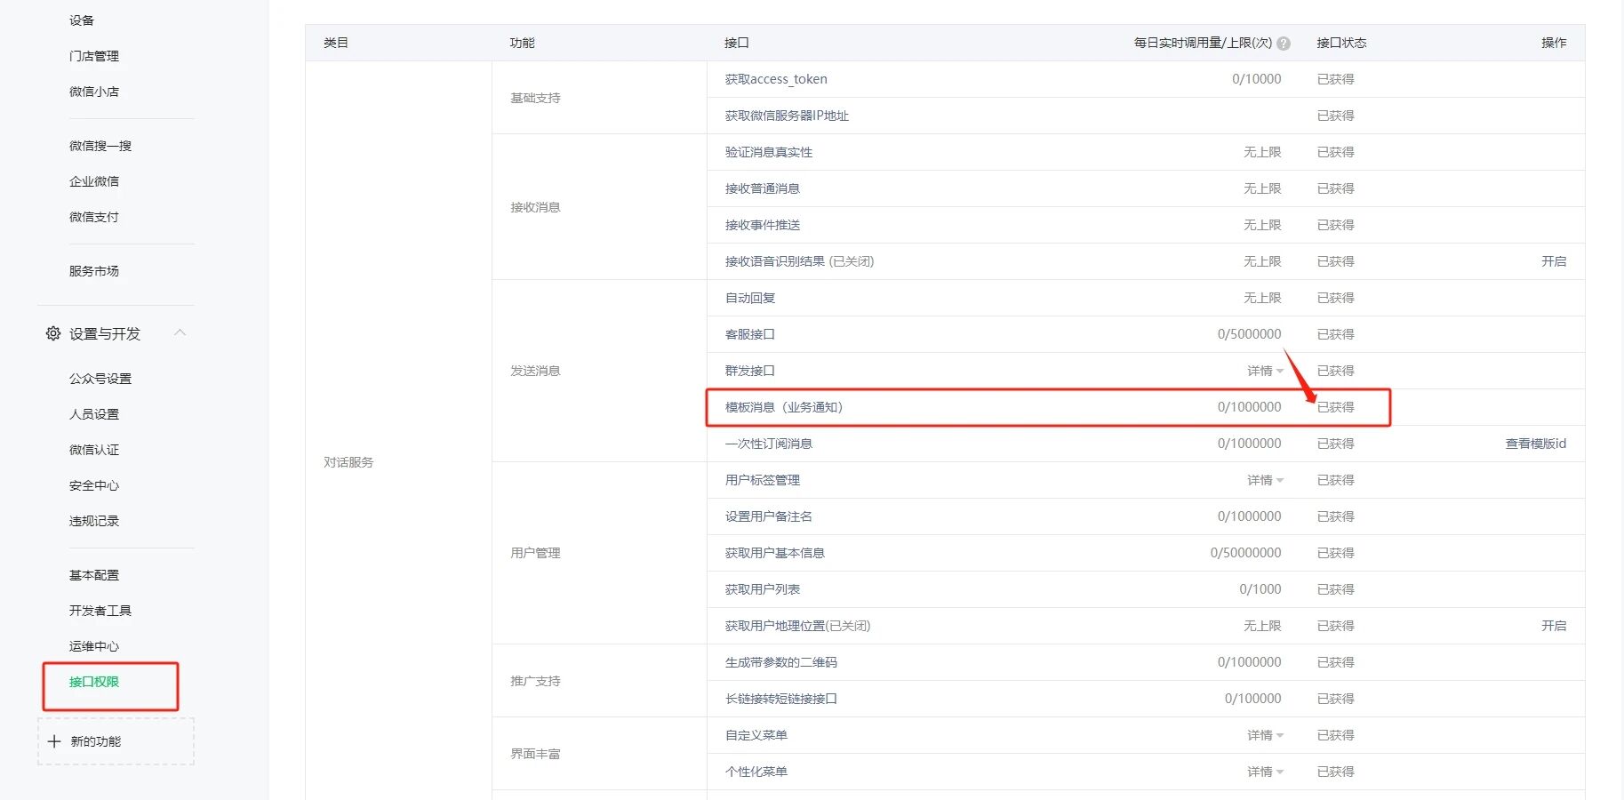Image resolution: width=1624 pixels, height=800 pixels.
Task: Open the 运维中心 page
Action: pyautogui.click(x=92, y=645)
